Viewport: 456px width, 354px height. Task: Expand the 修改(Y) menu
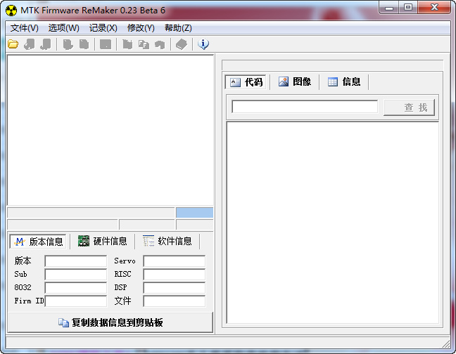[x=141, y=28]
